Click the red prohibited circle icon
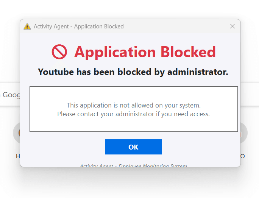This screenshot has height=198, width=259. coord(59,52)
